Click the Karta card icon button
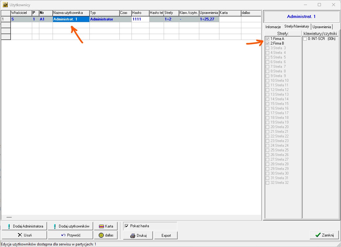 coord(106,226)
